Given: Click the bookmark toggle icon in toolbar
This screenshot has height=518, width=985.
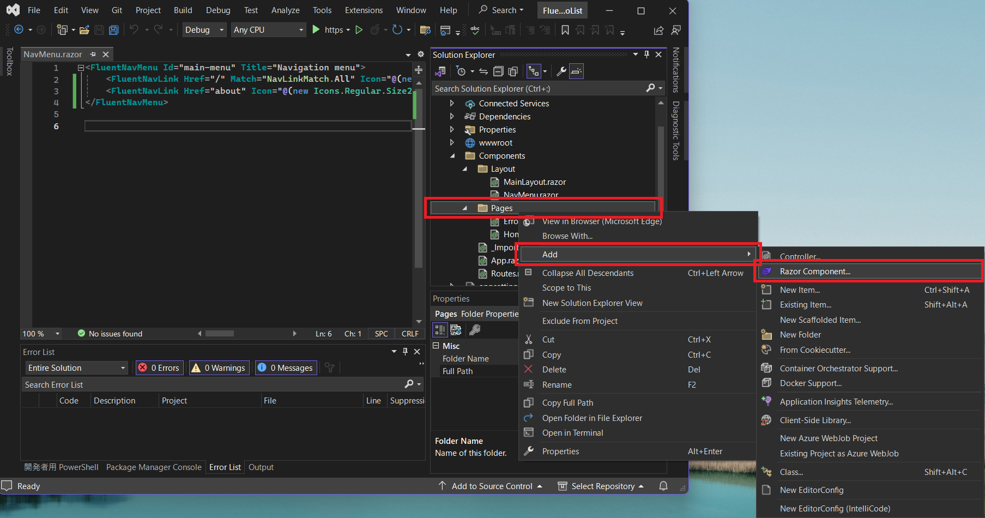Looking at the screenshot, I should pos(565,30).
